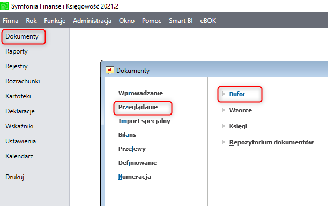
Task: Choose Przelewy option
Action: 132,149
